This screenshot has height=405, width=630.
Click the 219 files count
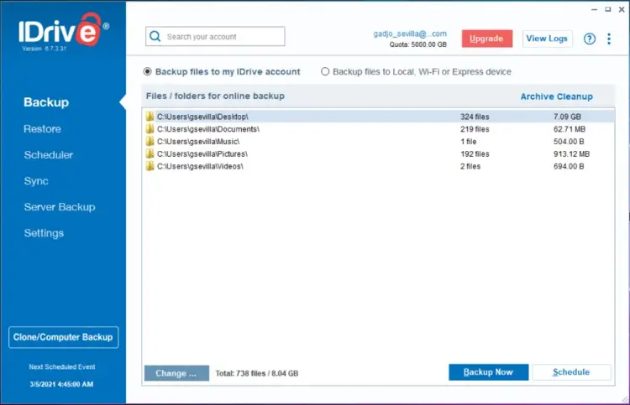point(475,129)
